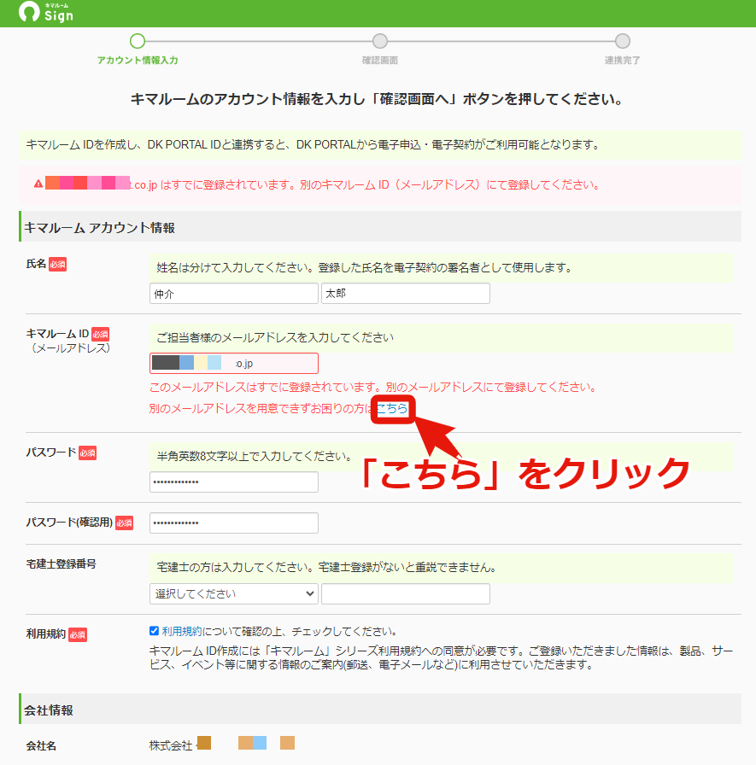Click the 確認画面 step circle
756x765 pixels.
coord(379,41)
